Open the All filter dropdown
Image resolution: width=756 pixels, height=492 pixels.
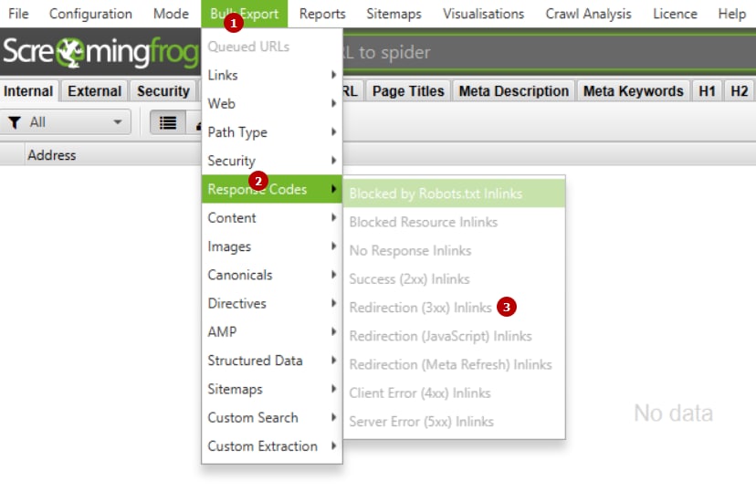(66, 122)
